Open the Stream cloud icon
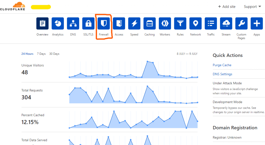This screenshot has width=265, height=145. (x=226, y=24)
